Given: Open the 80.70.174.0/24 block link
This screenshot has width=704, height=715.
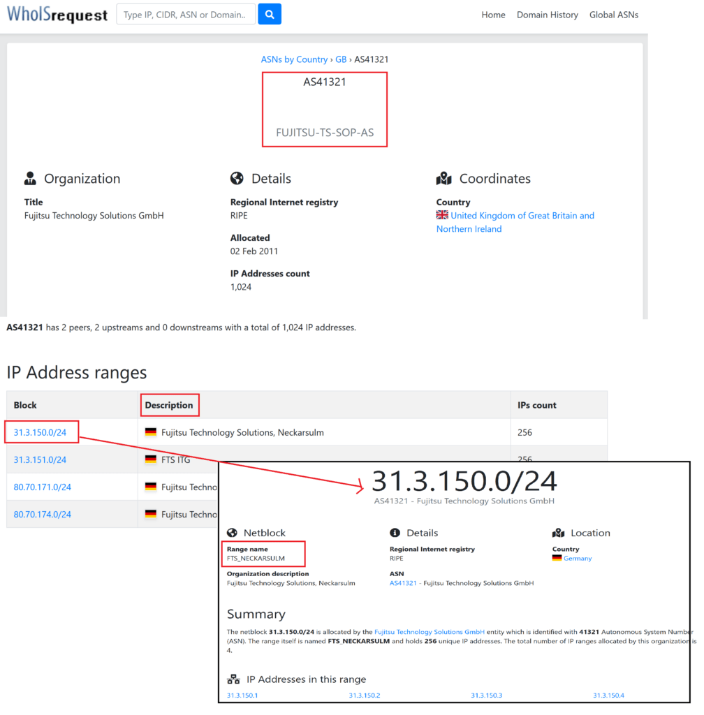Looking at the screenshot, I should 43,515.
